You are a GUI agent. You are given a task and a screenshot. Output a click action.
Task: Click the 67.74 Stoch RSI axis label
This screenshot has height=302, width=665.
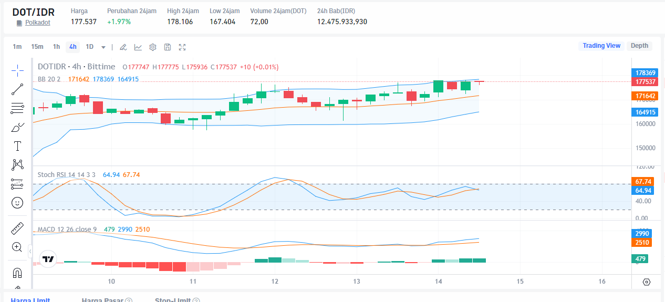pos(643,182)
